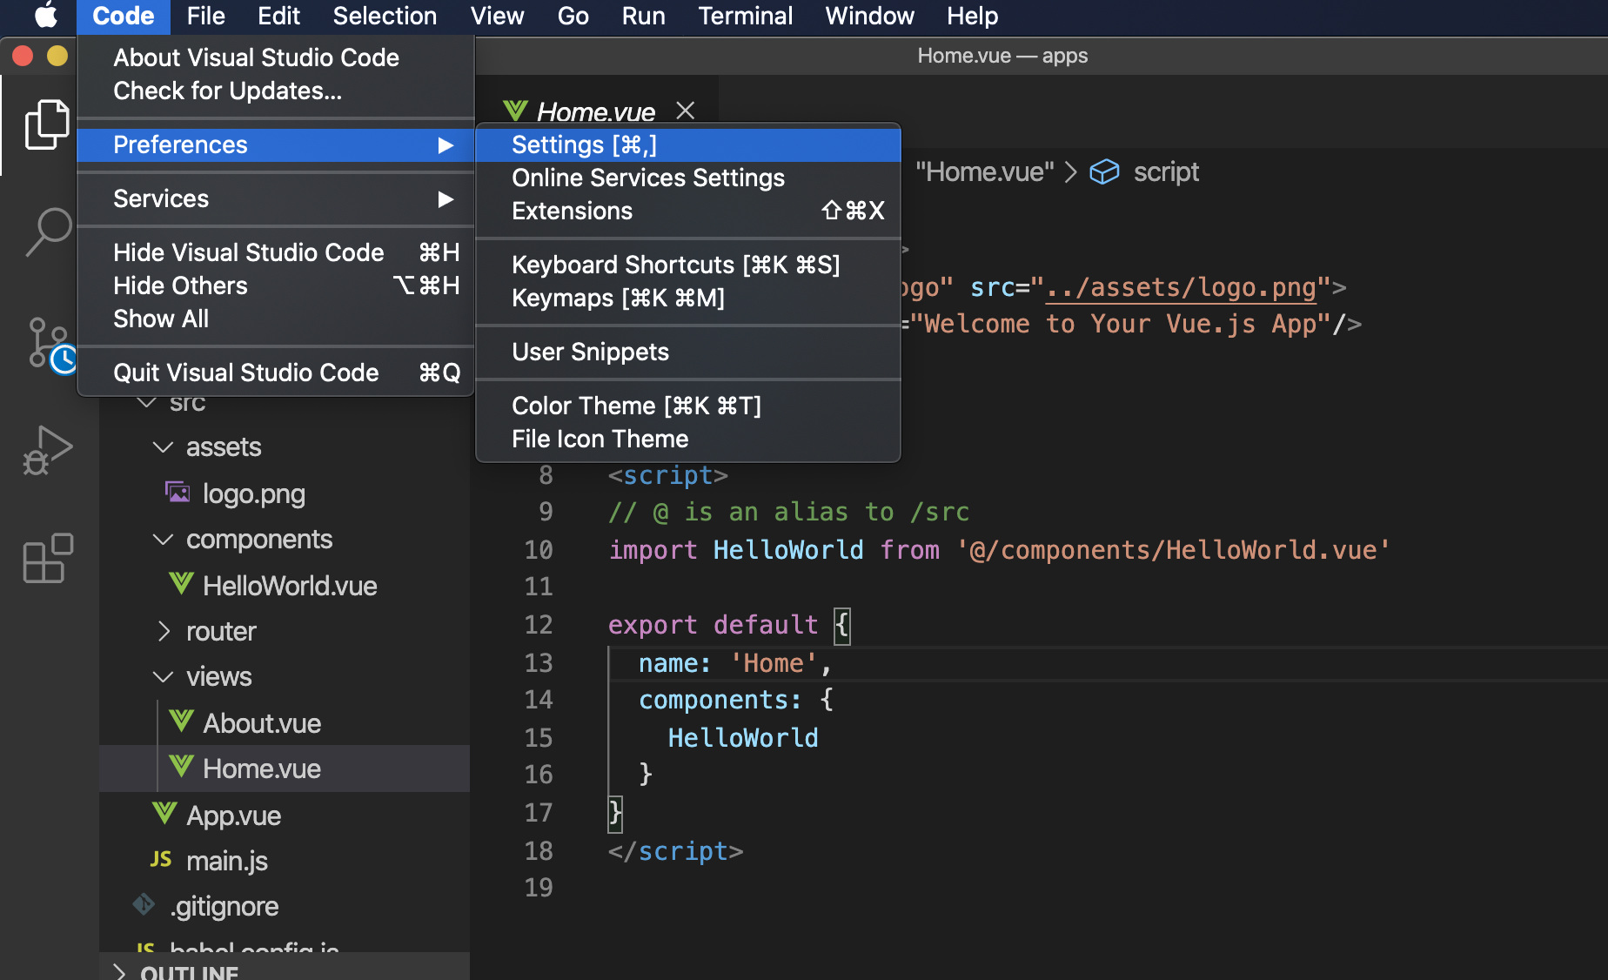Open the Preferences submenu arrow
1608x980 pixels.
click(x=446, y=145)
